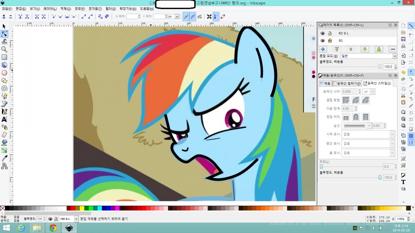The width and height of the screenshot is (415, 233).
Task: Select the Circle/Ellipse tool
Action: click(x=4, y=73)
